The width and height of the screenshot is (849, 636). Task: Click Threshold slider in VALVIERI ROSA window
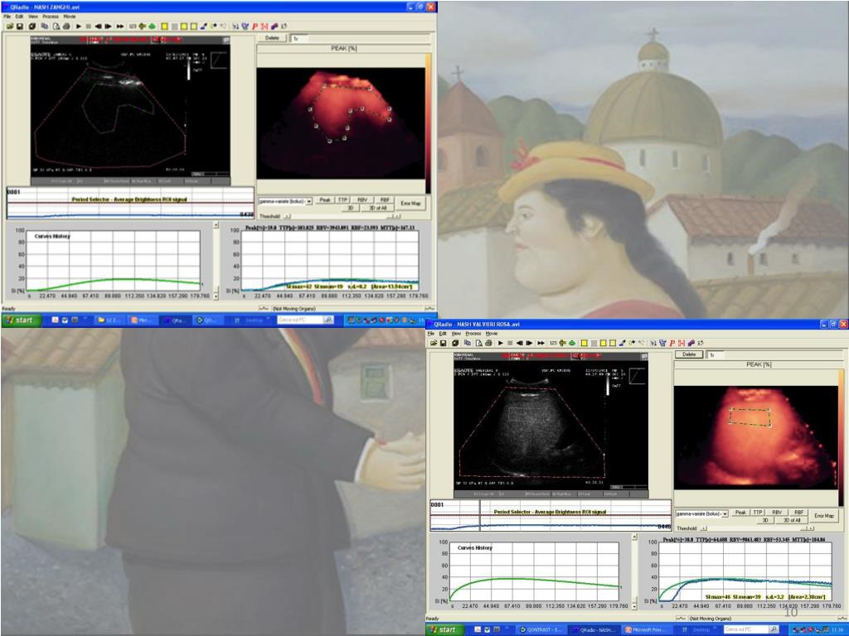click(758, 528)
